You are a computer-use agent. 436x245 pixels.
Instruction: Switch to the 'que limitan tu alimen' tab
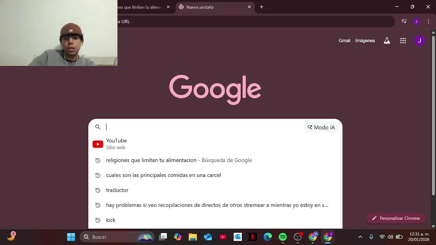point(140,7)
